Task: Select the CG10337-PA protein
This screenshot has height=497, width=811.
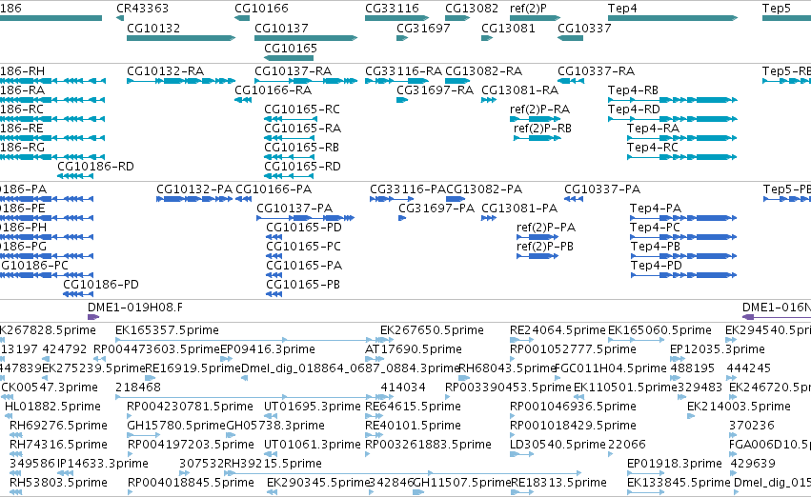Action: [573, 199]
